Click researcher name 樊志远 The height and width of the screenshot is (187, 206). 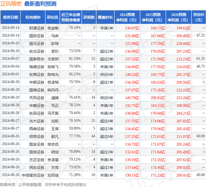53,144
